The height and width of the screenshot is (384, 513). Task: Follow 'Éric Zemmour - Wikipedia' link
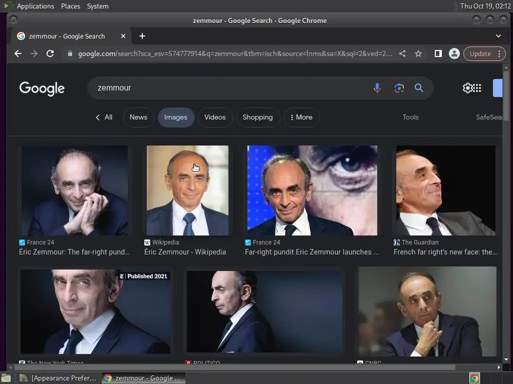[185, 252]
